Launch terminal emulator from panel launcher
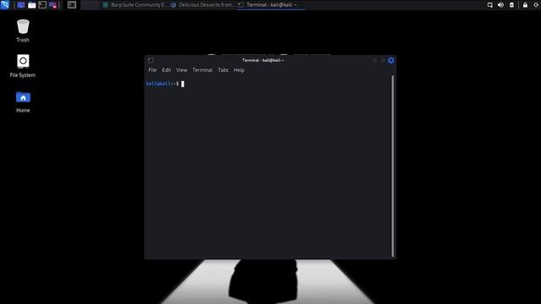541x304 pixels. (x=42, y=5)
